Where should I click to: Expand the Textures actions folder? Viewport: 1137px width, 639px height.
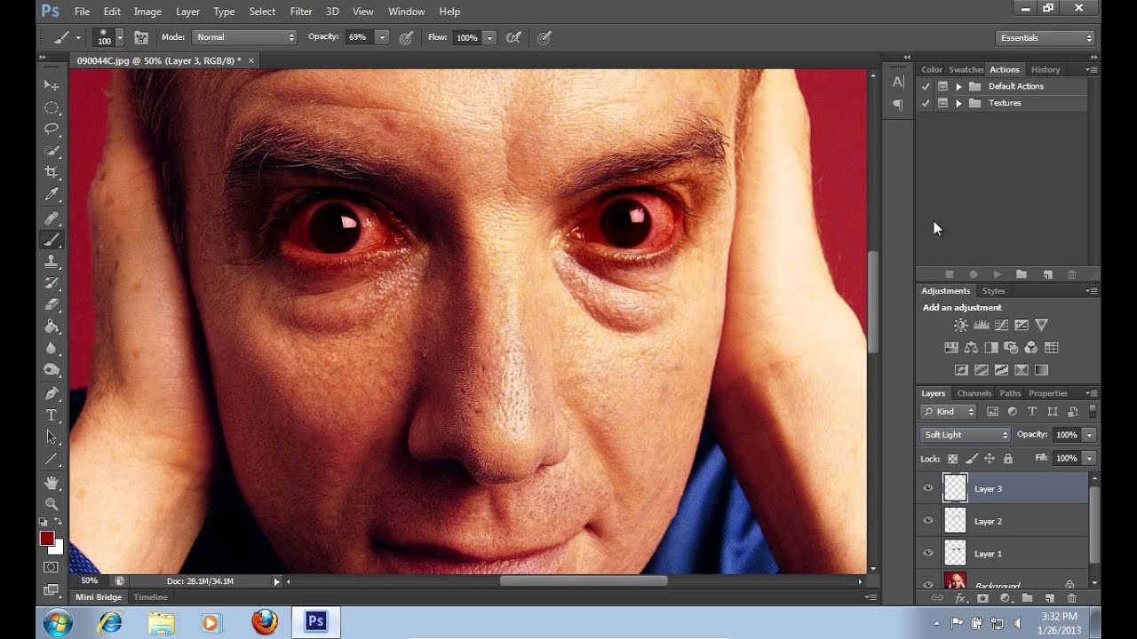tap(958, 103)
